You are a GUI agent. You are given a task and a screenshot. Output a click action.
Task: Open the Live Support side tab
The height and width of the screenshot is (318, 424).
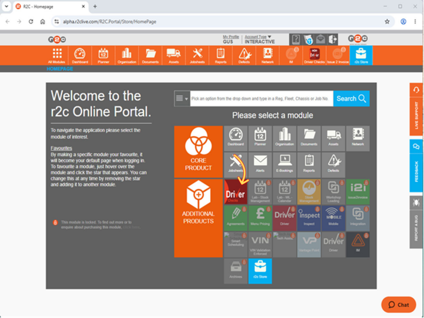[x=416, y=109]
